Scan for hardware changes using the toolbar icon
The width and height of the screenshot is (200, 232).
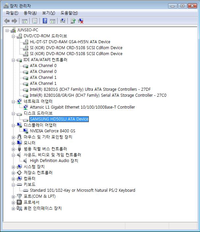(63, 21)
